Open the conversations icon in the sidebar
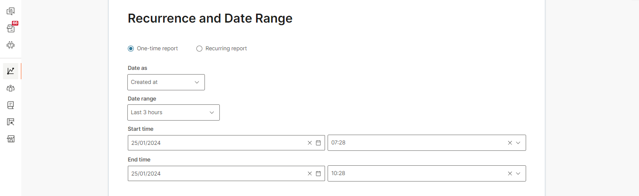Screen dimensions: 639x196 11,12
